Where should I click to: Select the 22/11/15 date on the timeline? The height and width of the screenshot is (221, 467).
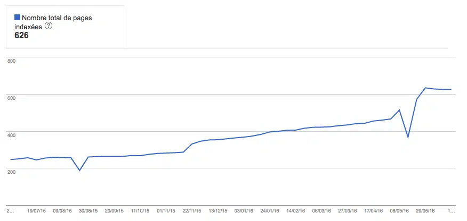(192, 211)
